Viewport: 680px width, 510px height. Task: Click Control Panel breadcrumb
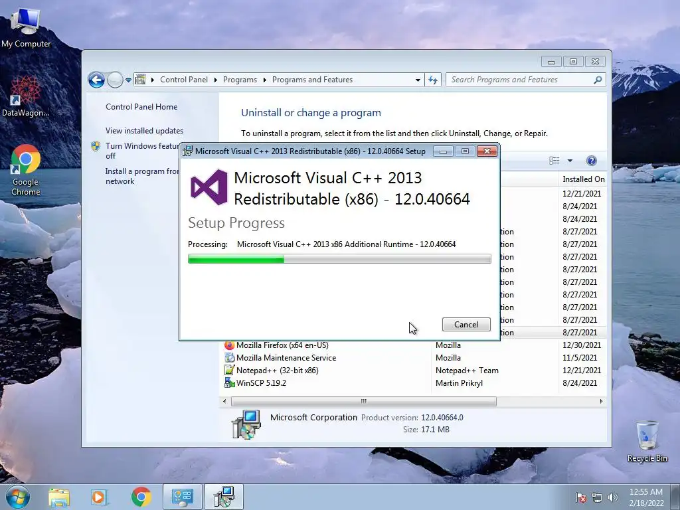tap(184, 80)
